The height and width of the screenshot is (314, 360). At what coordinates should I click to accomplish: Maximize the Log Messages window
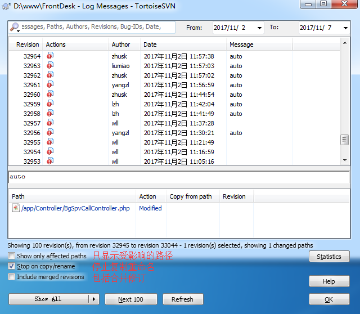click(x=323, y=4)
